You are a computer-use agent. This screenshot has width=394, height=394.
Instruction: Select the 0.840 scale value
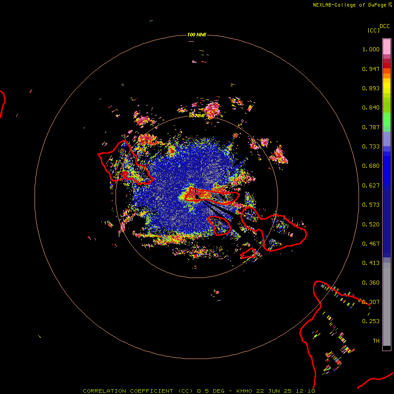pos(371,108)
